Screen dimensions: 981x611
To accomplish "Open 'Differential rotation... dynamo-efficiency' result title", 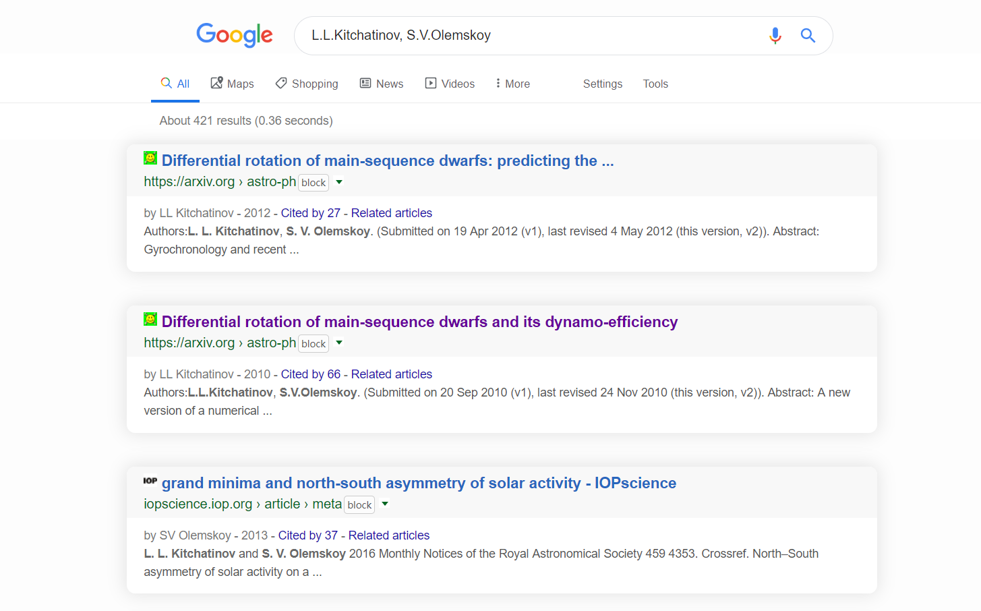I will [x=419, y=322].
